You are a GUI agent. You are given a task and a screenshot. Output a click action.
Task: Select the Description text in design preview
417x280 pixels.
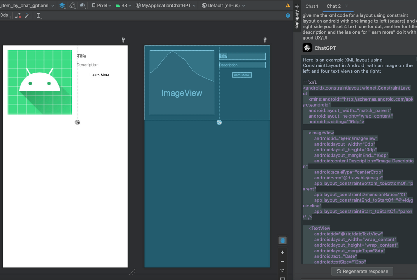[x=88, y=65]
